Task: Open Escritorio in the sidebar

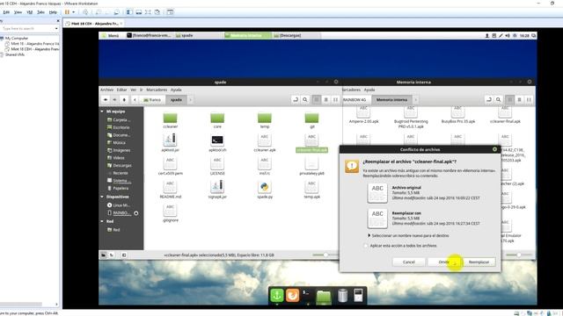Action: pos(121,127)
